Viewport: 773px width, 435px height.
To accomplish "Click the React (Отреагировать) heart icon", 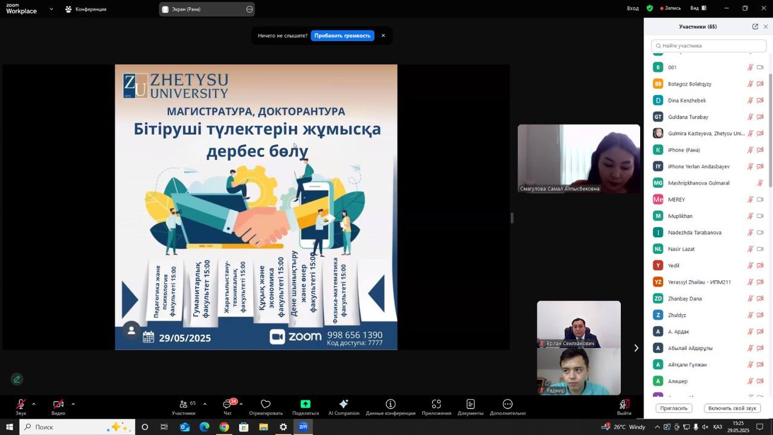I will click(x=266, y=404).
